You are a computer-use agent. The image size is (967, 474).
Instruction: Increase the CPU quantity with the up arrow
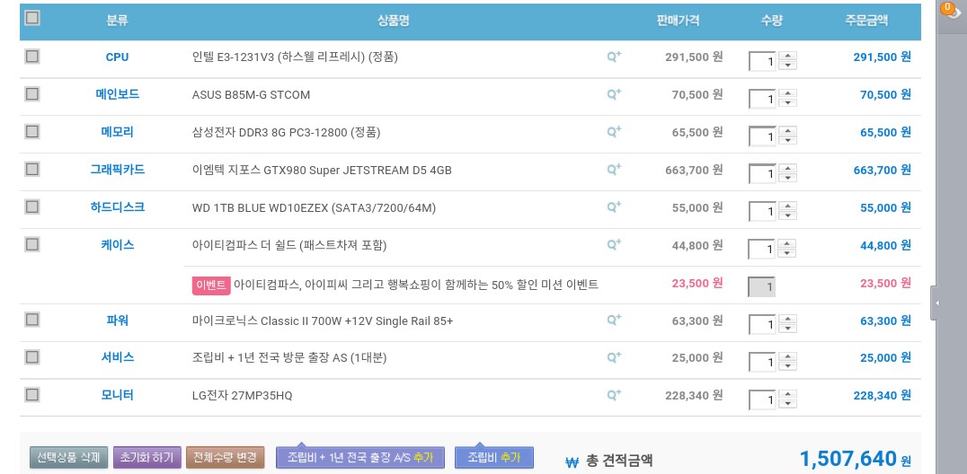[x=788, y=57]
